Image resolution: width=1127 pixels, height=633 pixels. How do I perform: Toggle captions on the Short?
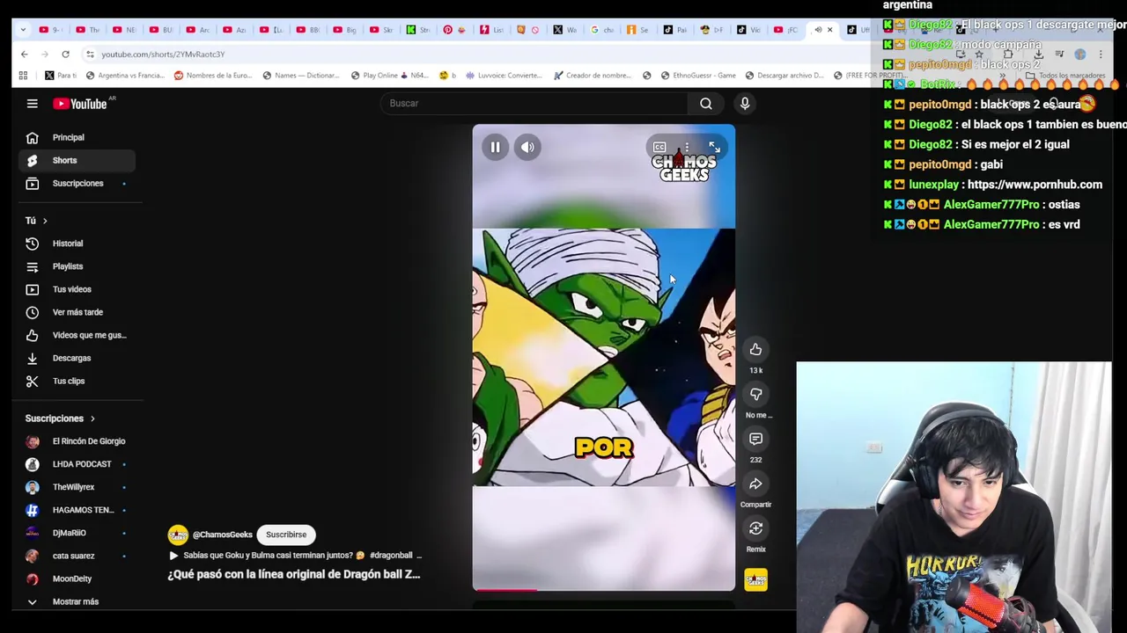(x=659, y=148)
